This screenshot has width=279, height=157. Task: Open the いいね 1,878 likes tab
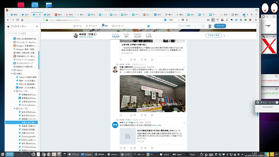pyautogui.click(x=149, y=35)
